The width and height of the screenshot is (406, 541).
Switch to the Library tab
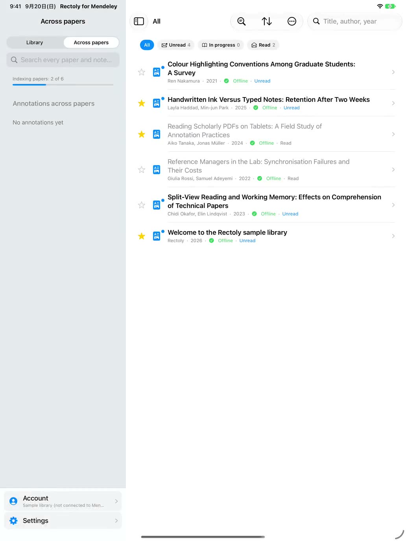35,42
